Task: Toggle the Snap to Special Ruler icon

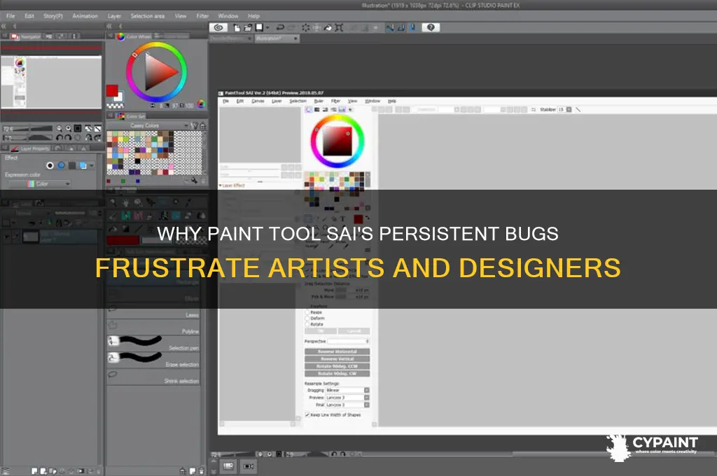Action: [401, 27]
